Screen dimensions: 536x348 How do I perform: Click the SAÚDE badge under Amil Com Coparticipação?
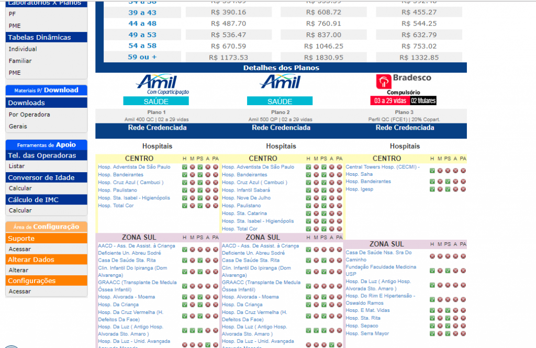coord(156,101)
